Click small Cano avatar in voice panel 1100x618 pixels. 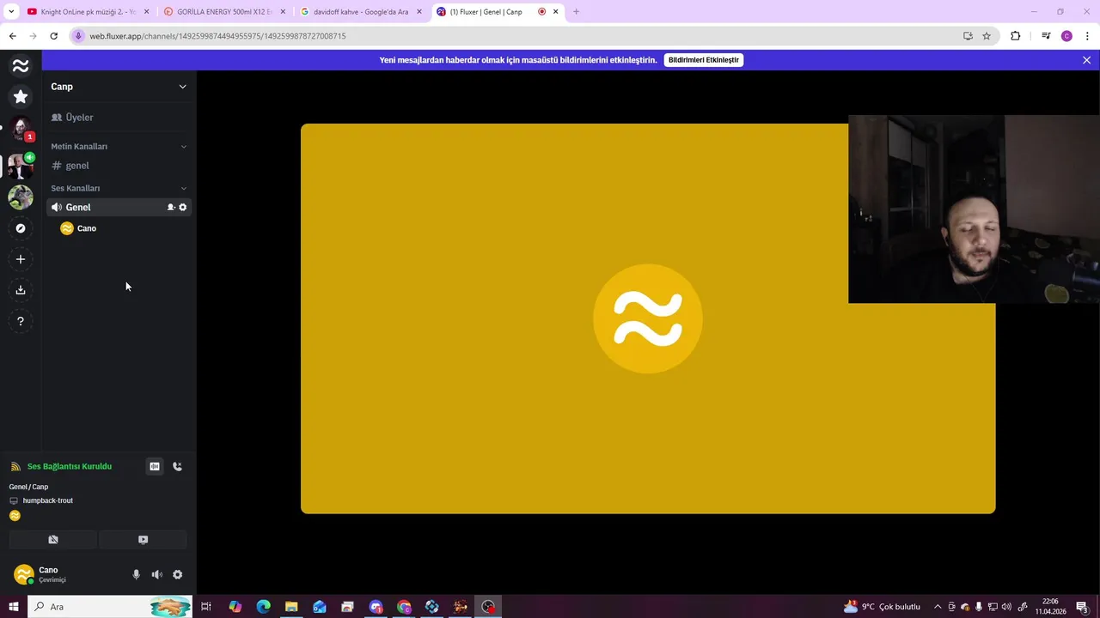point(15,516)
